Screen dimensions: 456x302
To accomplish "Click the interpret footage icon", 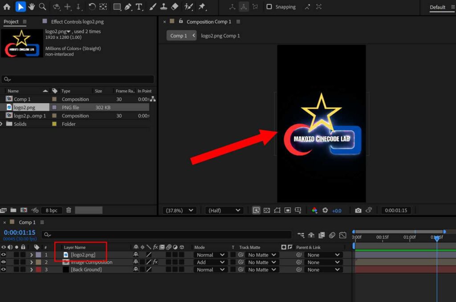I will pos(4,210).
